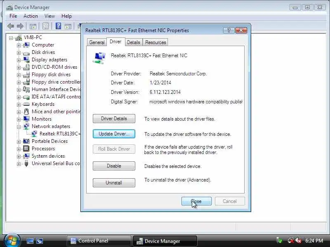This screenshot has height=247, width=330.
Task: Click the green checkmark tray icon
Action: (279, 240)
